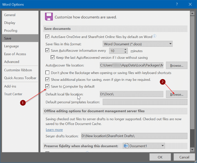197x163 pixels.
Task: Uncheck Save AutoRecover information checkbox
Action: [x=47, y=50]
